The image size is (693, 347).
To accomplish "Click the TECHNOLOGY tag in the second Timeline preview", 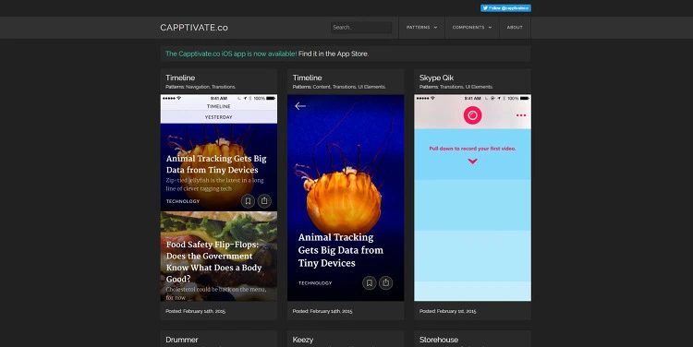I will click(x=315, y=283).
